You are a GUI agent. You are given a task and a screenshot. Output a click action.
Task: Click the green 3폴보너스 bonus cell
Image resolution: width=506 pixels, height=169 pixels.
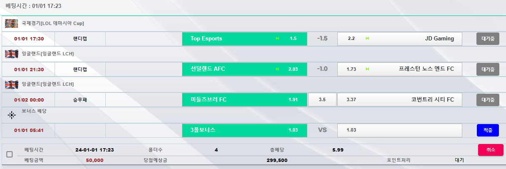[x=244, y=130]
